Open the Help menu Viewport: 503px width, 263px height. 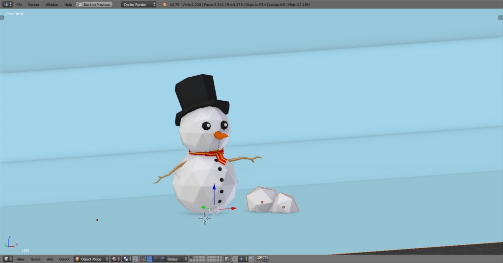[x=68, y=4]
